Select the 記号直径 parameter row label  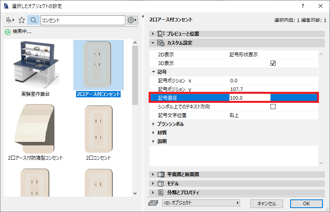[x=168, y=98]
